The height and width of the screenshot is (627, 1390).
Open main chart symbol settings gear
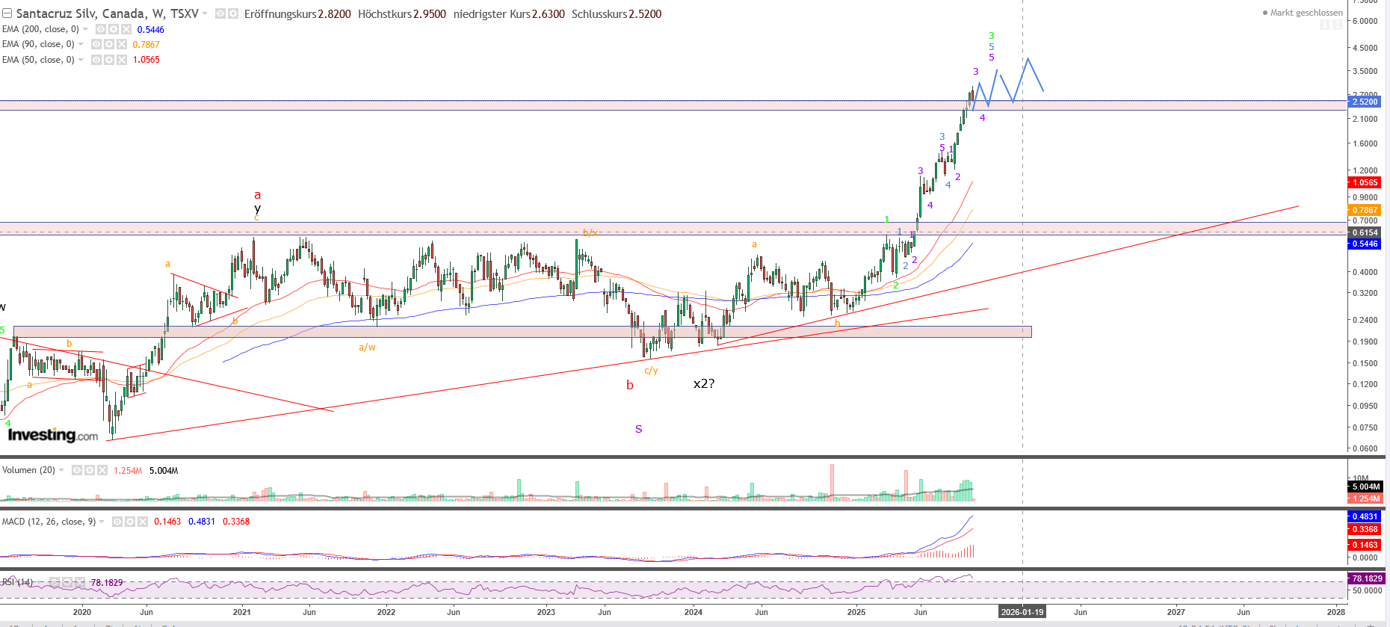coord(233,14)
